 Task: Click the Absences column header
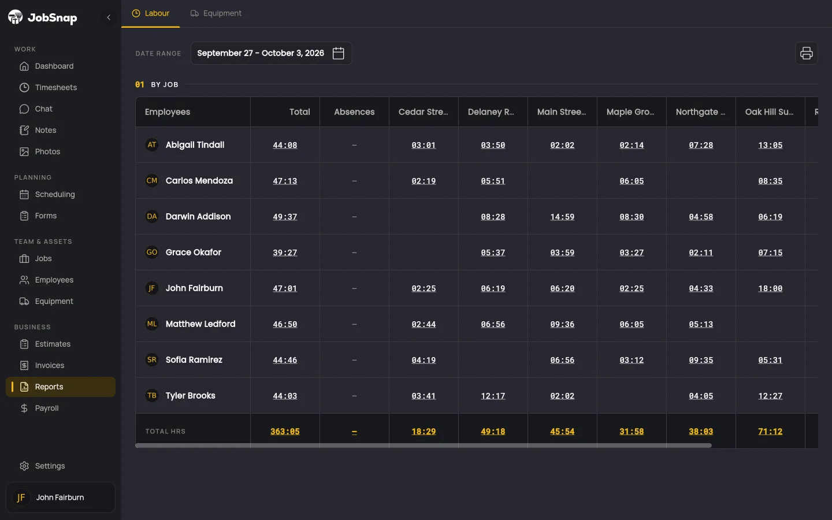click(x=354, y=112)
